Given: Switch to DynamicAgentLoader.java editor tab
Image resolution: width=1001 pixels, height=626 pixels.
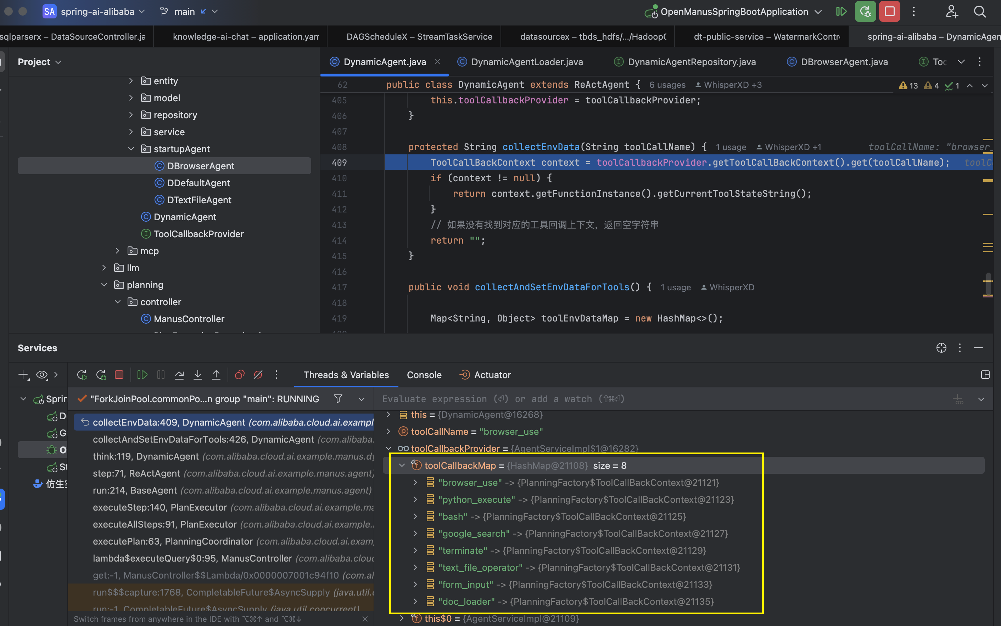Looking at the screenshot, I should (520, 62).
